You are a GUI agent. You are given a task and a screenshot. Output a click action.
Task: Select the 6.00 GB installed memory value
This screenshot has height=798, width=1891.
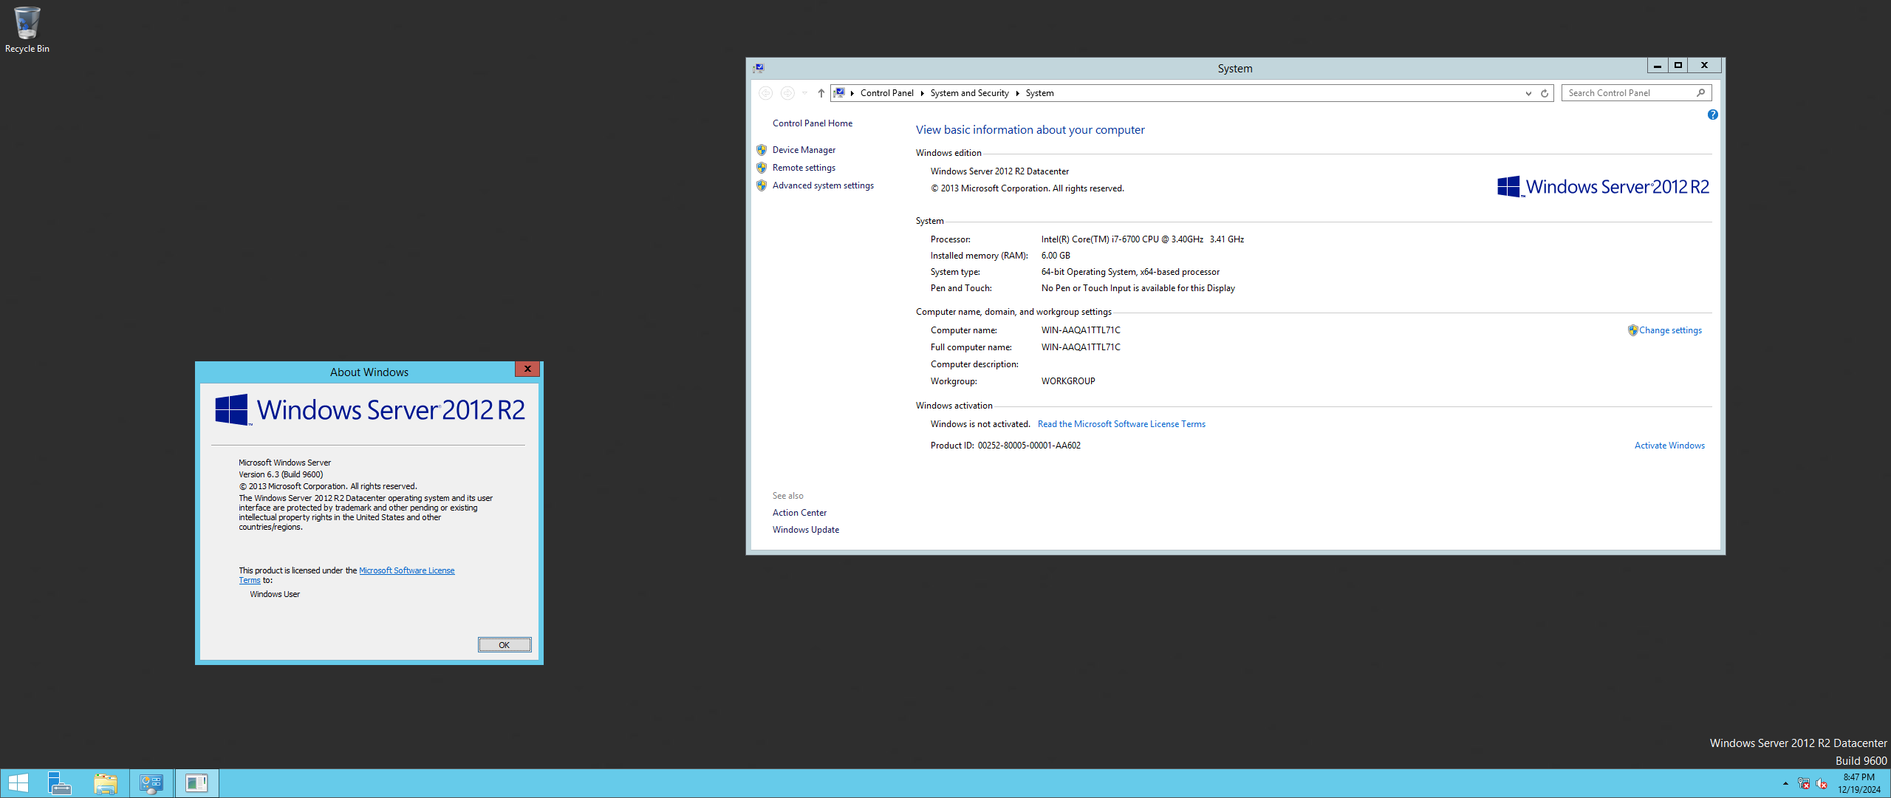[x=1056, y=256]
